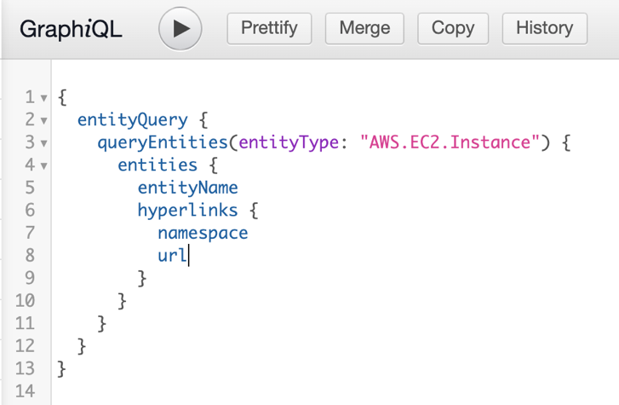Click inside the "AWS.EC2.Instance" string value
The image size is (619, 405).
(455, 142)
